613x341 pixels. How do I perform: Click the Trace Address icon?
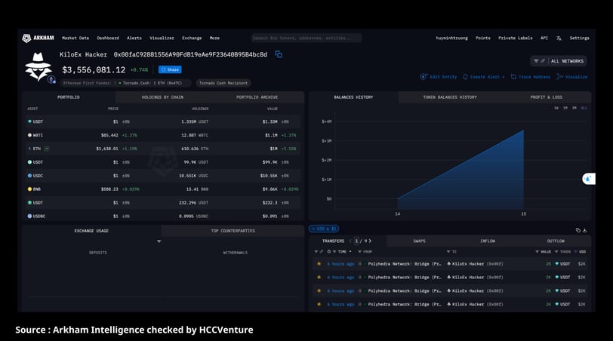(513, 76)
